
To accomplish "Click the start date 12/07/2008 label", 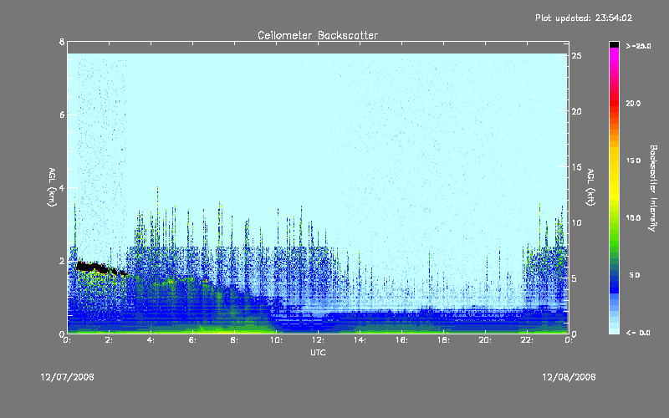I will (68, 377).
